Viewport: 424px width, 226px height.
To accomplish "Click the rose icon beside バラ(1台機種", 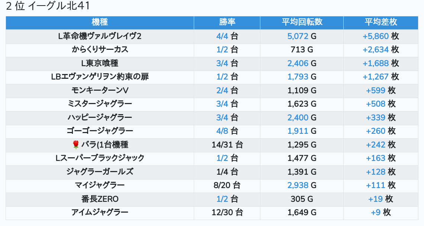I will [76, 145].
